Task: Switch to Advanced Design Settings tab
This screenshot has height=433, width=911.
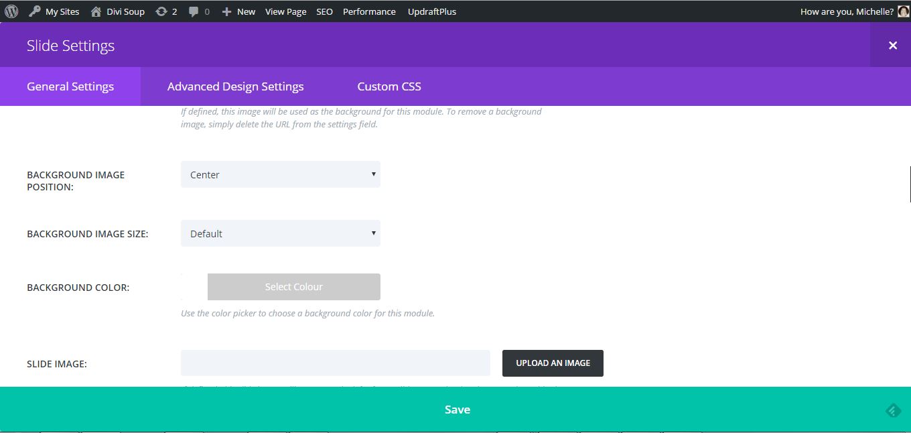Action: tap(235, 86)
